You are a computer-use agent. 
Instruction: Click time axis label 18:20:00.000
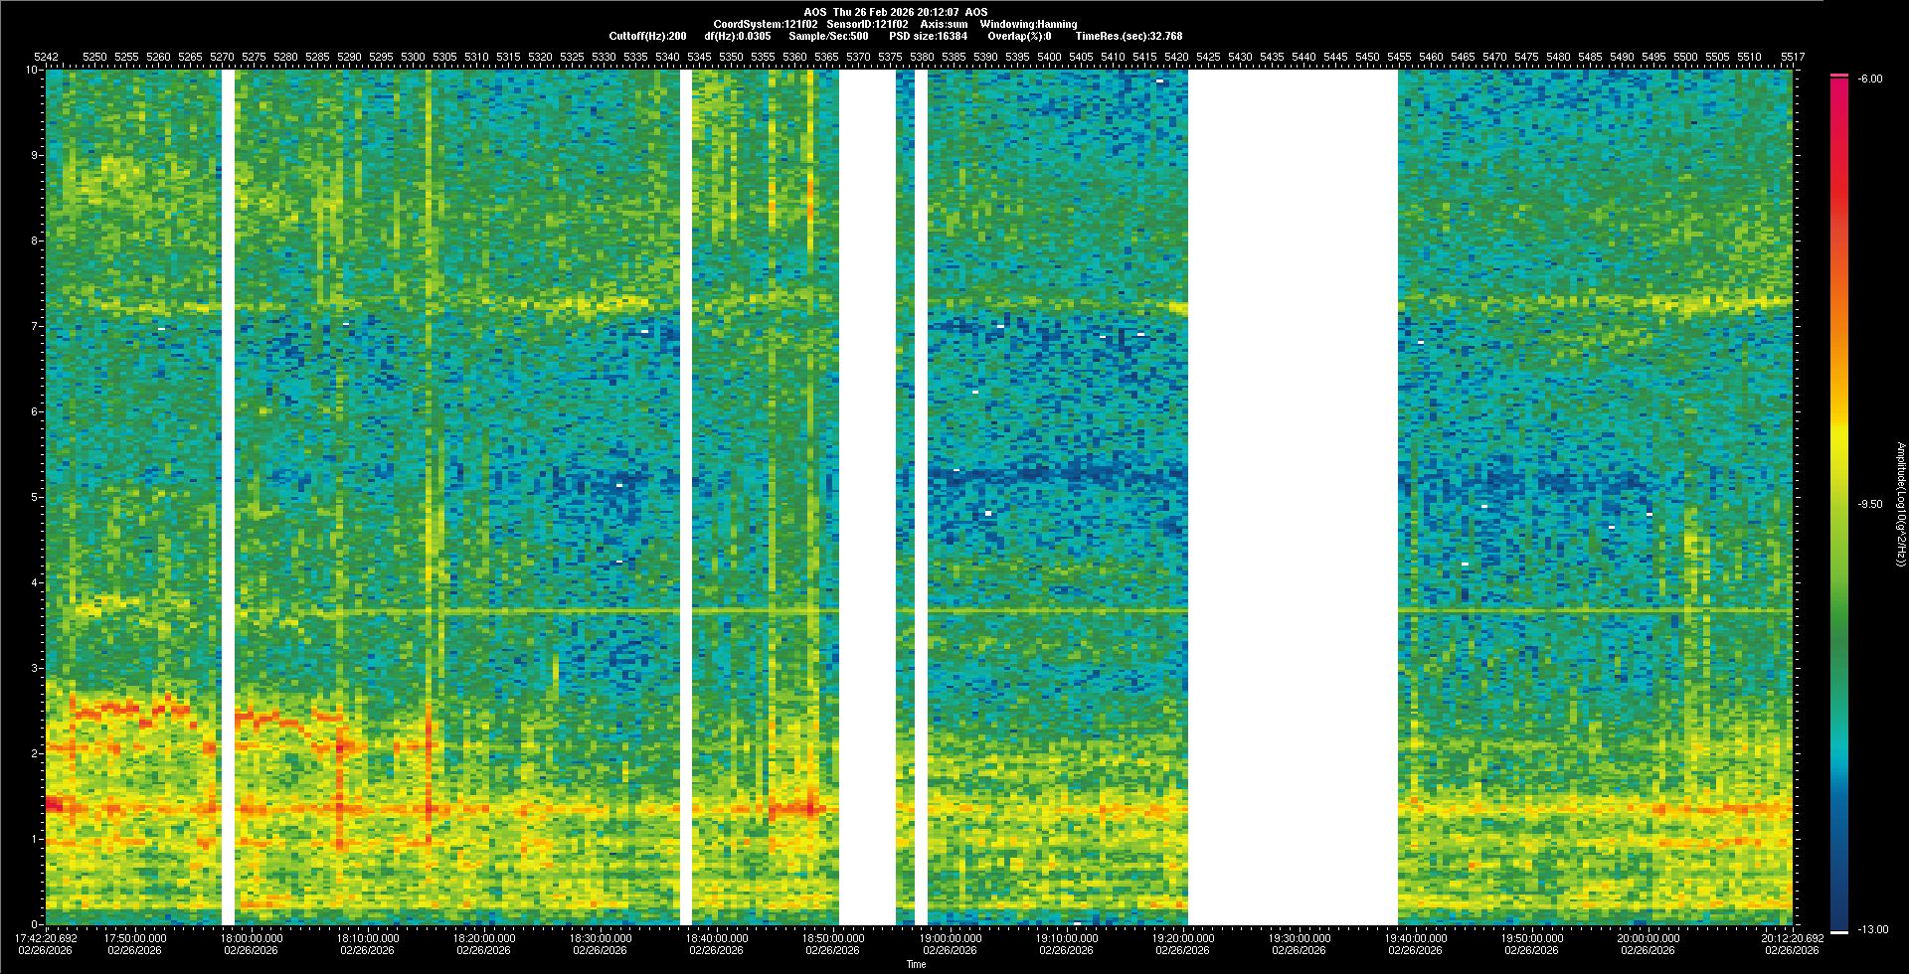(484, 937)
